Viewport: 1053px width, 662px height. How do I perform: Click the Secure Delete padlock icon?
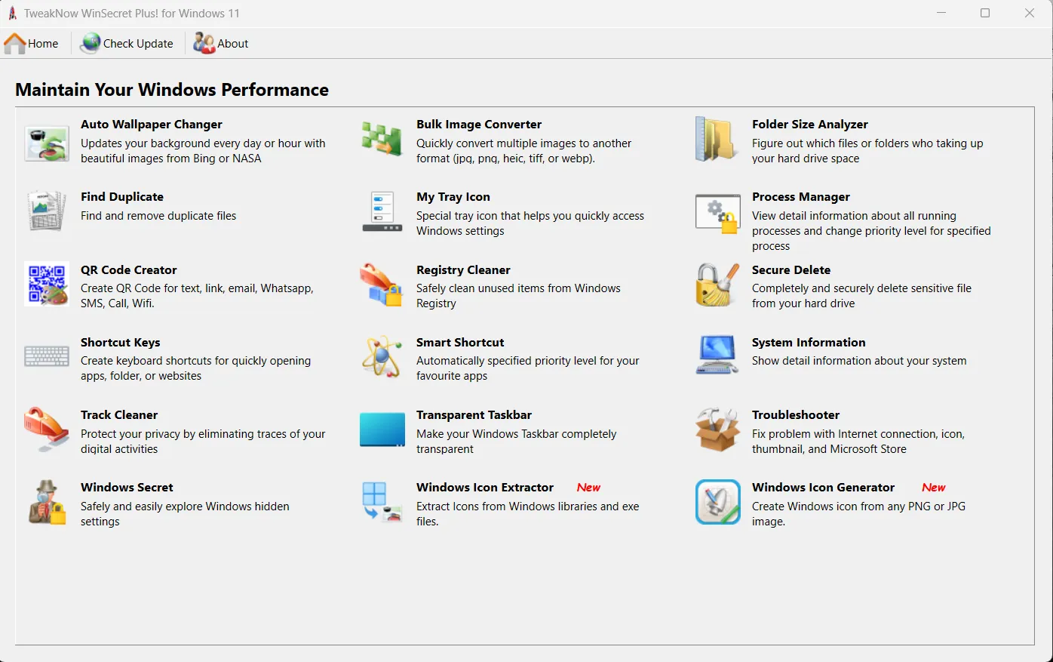(x=717, y=285)
